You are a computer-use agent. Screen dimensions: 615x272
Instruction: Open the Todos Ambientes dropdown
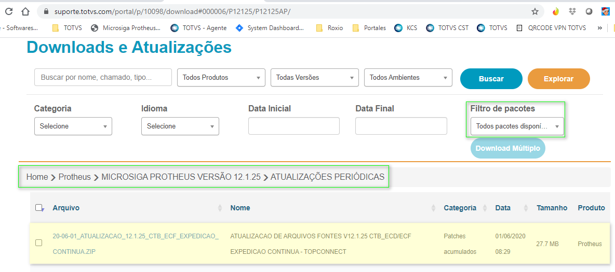click(408, 78)
